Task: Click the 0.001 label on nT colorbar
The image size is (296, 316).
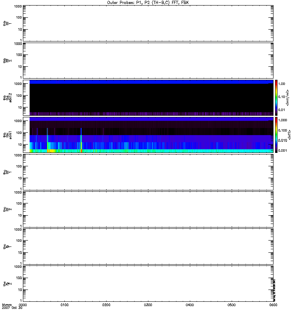Action: (x=283, y=150)
